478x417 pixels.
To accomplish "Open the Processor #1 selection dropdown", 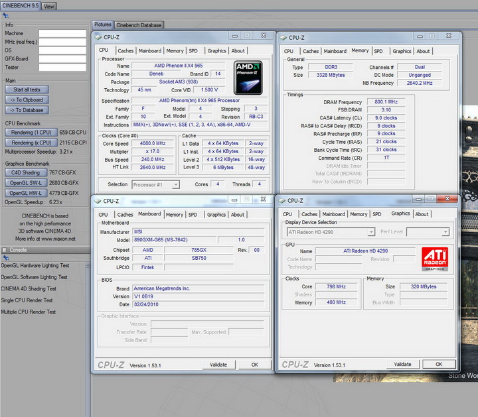I will click(x=155, y=184).
